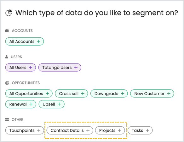Click the plus icon on Cross sell
Viewport: 184px width, 142px height.
pos(83,93)
